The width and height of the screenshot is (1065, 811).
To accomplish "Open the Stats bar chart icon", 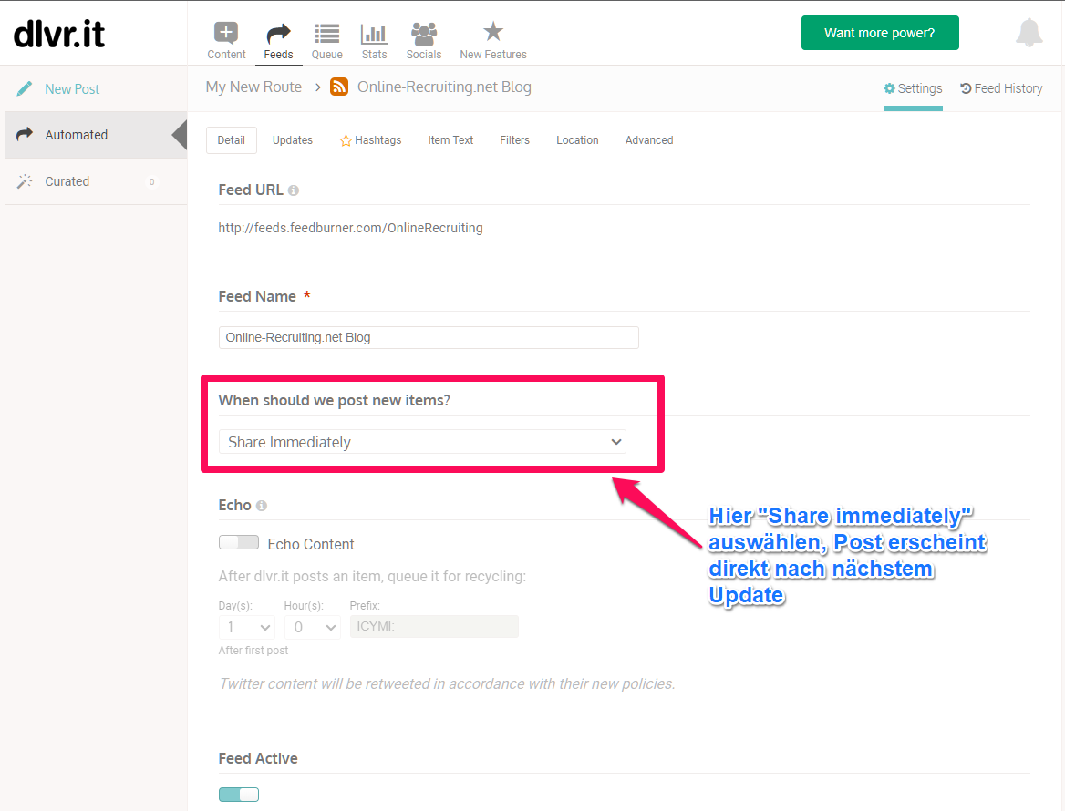I will (x=374, y=35).
